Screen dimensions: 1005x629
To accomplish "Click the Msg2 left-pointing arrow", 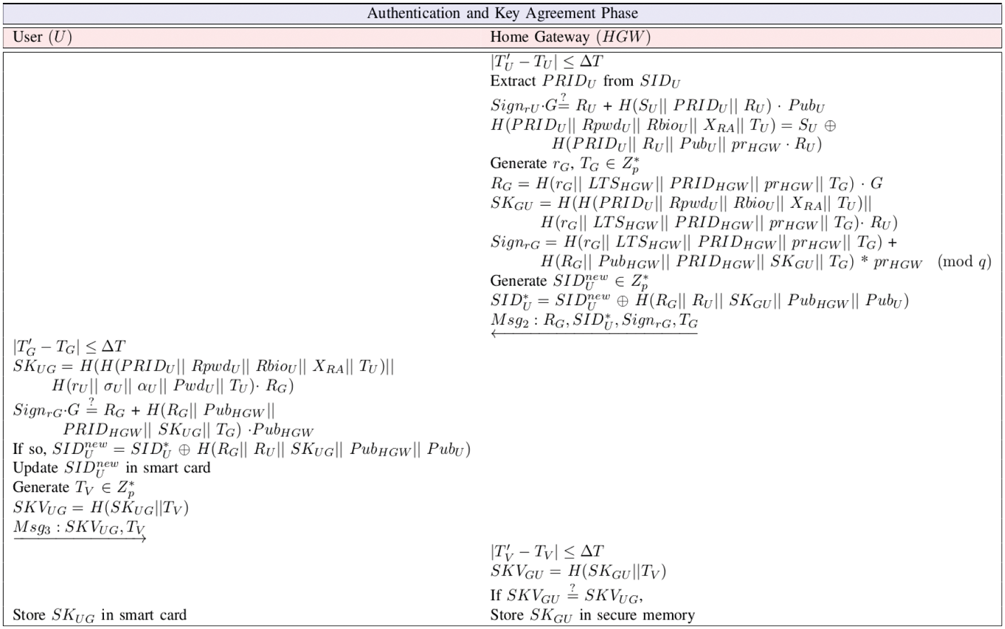I will pos(594,334).
